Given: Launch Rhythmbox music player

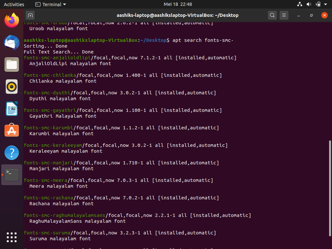Looking at the screenshot, I should click(x=12, y=87).
